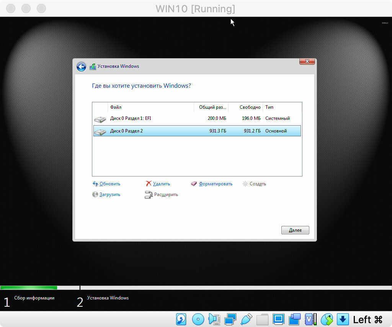Screen dimensions: 392x327
Task: Go back with the blue arrow button
Action: tap(81, 67)
